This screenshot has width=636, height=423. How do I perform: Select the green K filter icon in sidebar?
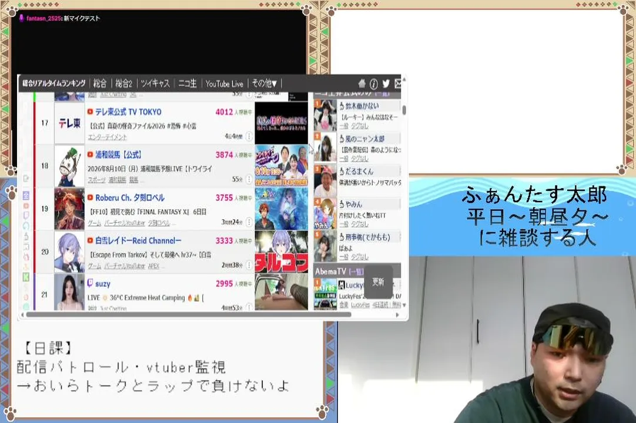(x=26, y=277)
